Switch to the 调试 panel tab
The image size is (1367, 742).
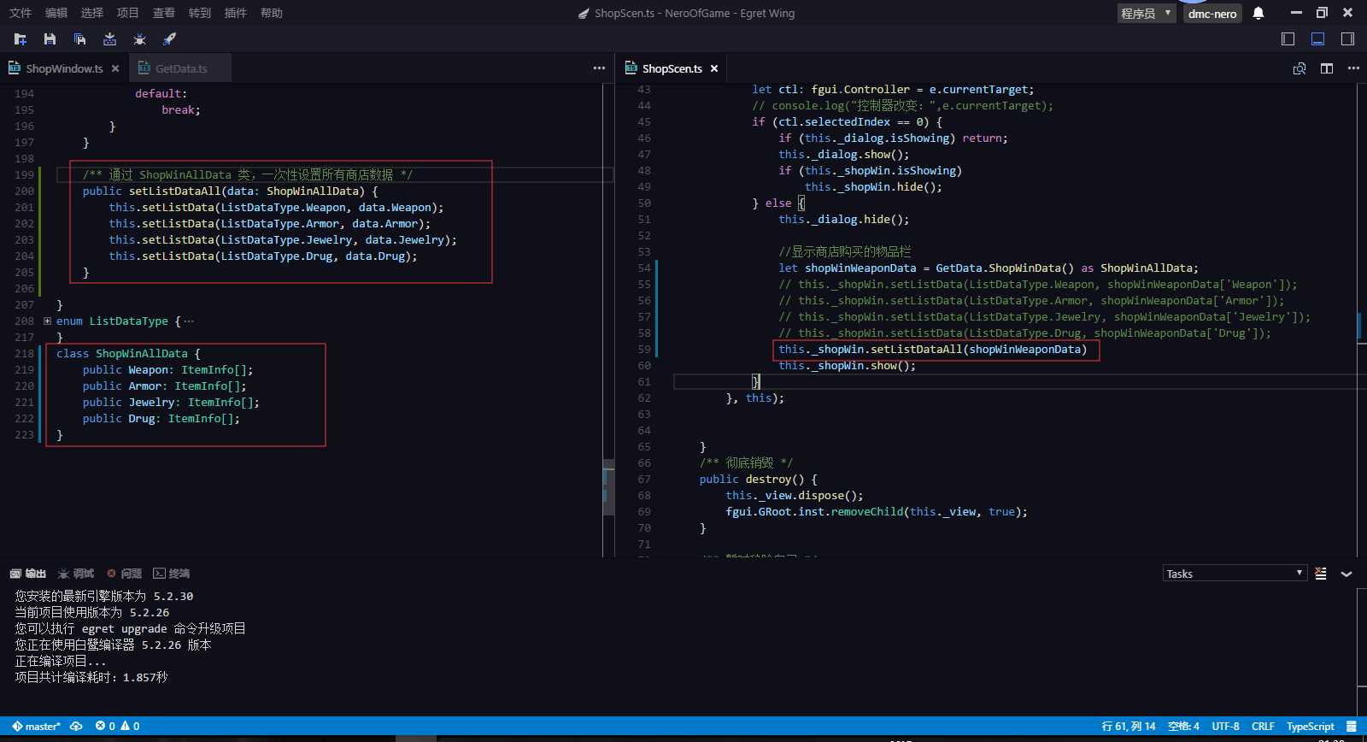(76, 574)
